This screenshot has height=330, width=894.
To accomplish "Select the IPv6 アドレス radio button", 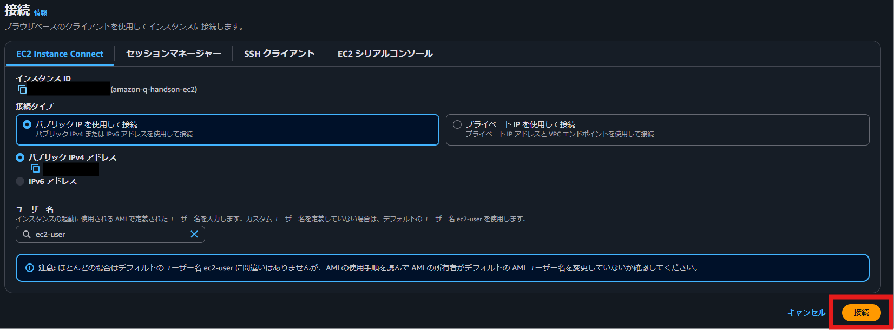I will pos(19,181).
